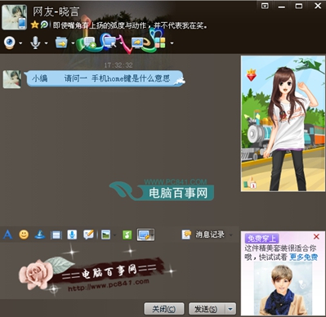This screenshot has height=317, width=326.
Task: Click the music share icon
Action: tap(127, 234)
